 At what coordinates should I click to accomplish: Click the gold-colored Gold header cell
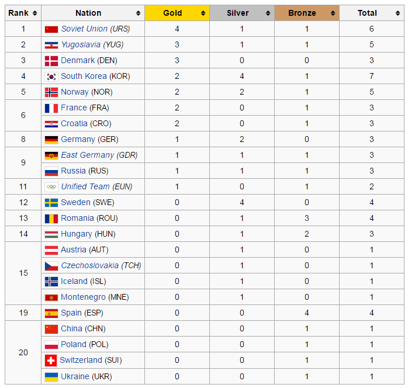click(x=177, y=13)
